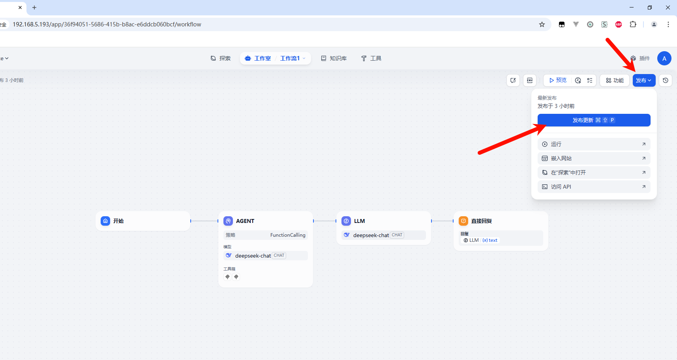Screen dimensions: 677x360
Task: Expand the 工作流1 app dropdown
Action: point(293,58)
